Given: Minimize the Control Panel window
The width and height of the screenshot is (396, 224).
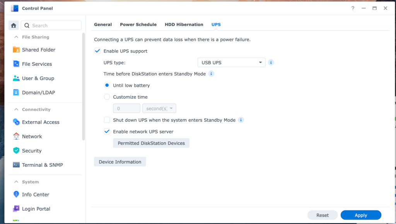Looking at the screenshot, I should (364, 9).
